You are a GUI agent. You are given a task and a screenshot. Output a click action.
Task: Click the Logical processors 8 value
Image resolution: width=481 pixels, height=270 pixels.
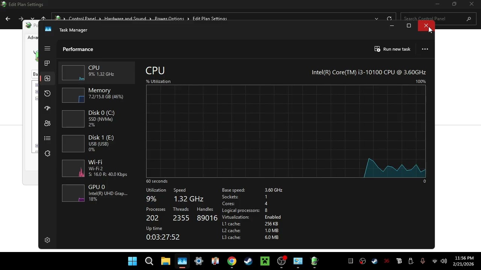pyautogui.click(x=266, y=210)
